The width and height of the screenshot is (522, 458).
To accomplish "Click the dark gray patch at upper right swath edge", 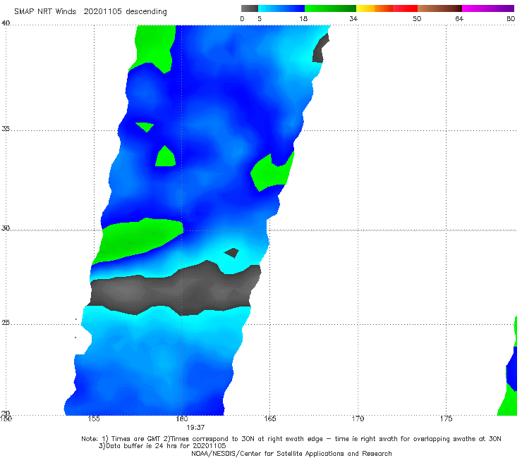I will point(320,49).
